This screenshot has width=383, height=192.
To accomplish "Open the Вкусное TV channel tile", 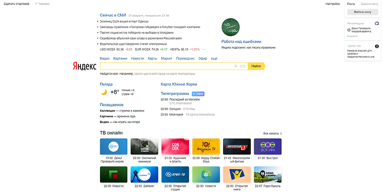I will coord(206,147).
